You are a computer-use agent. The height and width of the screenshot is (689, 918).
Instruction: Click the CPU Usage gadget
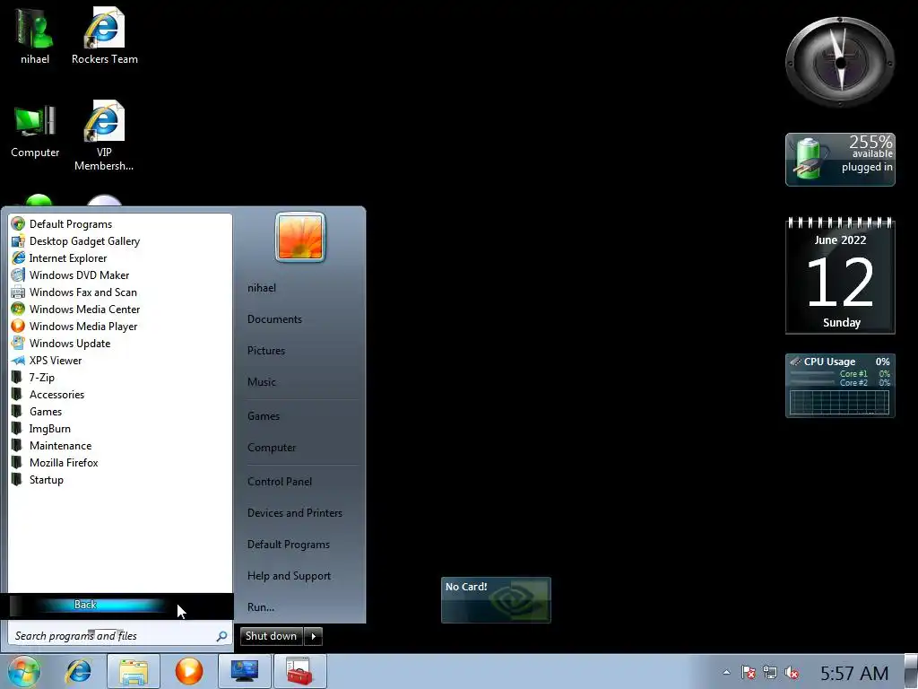click(x=840, y=386)
